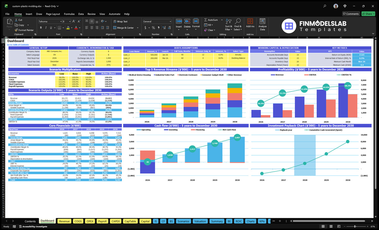Toggle bold formatting
This screenshot has width=379, height=230.
point(40,28)
